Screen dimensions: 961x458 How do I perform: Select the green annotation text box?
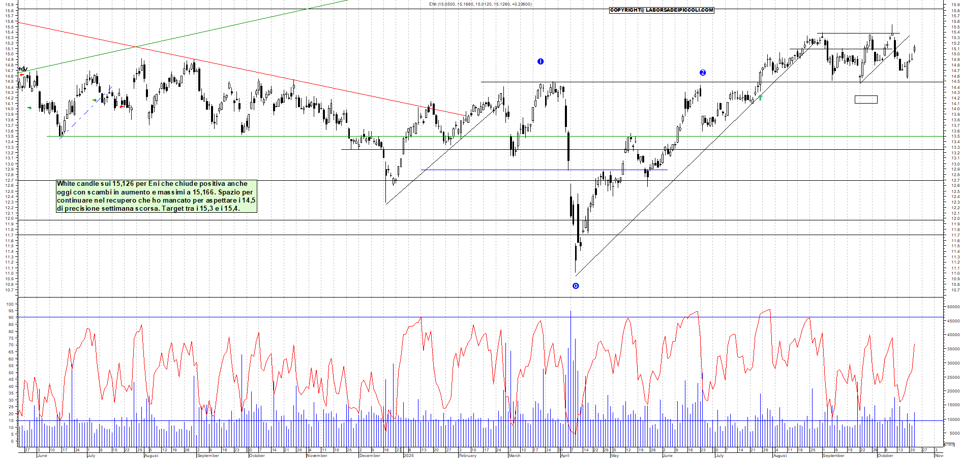[x=156, y=196]
